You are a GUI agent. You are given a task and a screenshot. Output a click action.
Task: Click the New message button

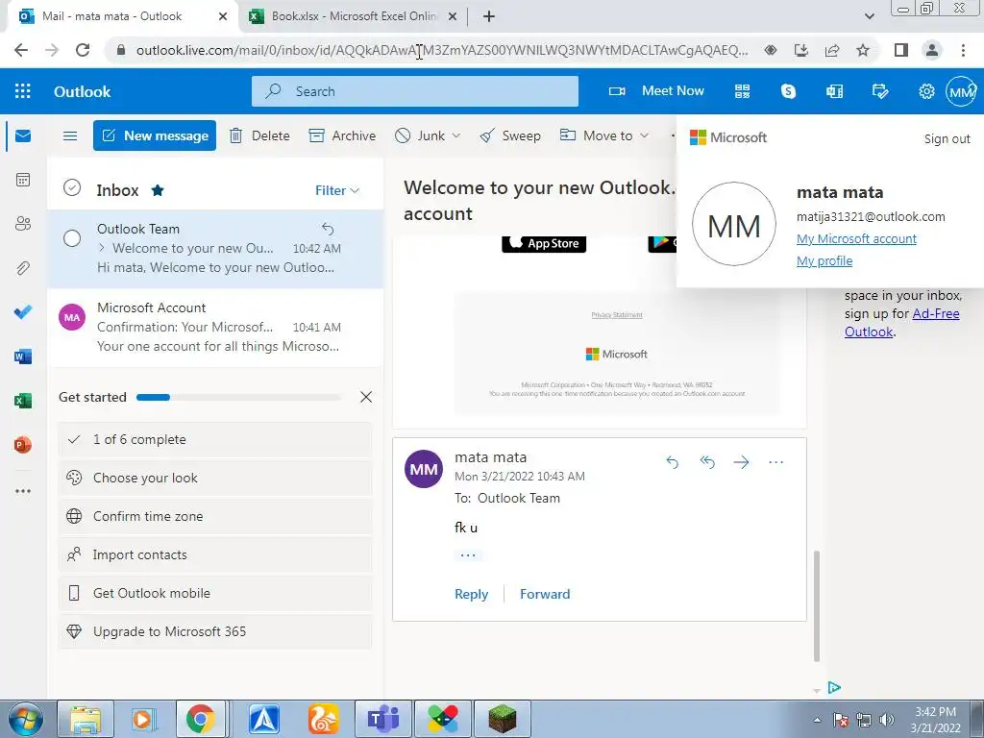coord(155,135)
